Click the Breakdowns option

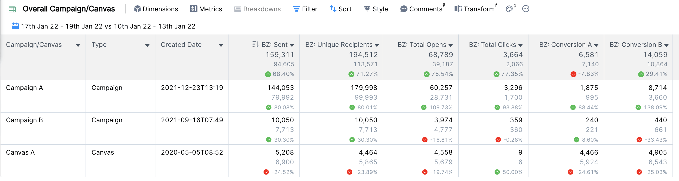[x=257, y=9]
